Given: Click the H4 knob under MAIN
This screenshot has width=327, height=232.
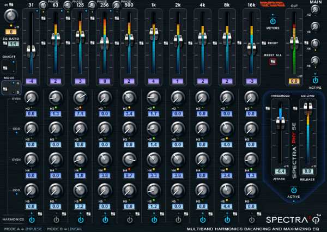Looking at the screenshot, I should tap(315, 44).
